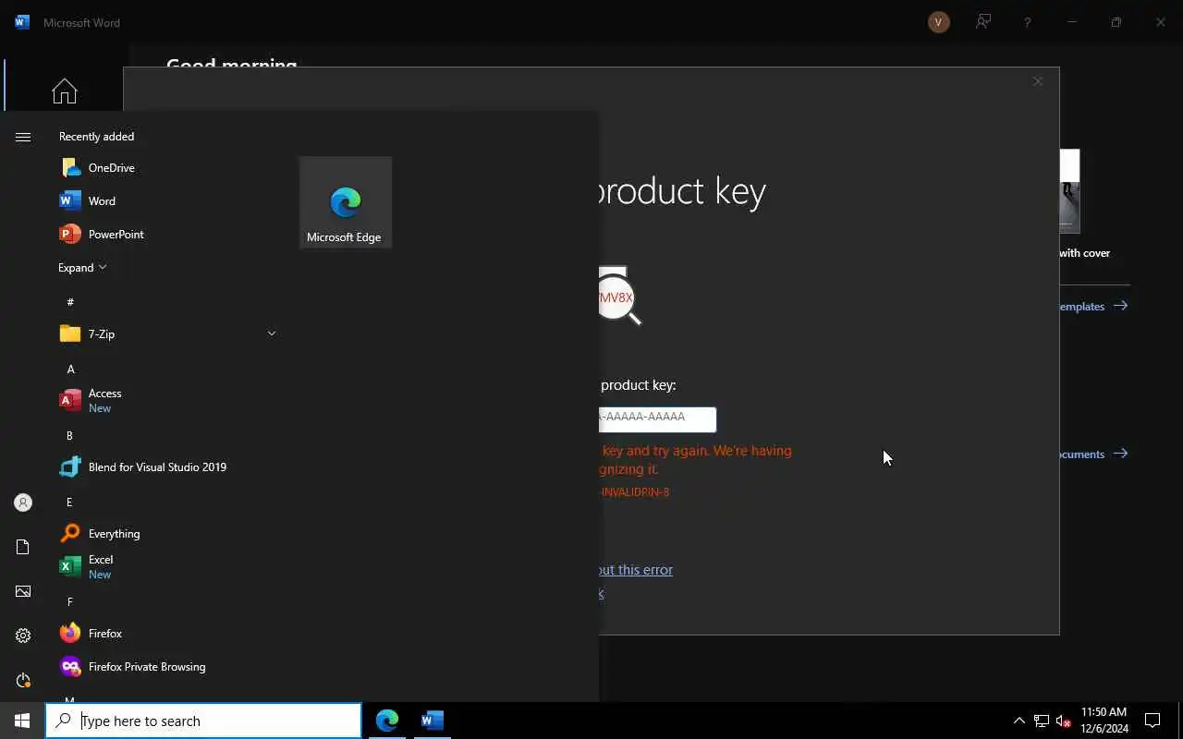The image size is (1183, 739).
Task: Click the # section header
Action: [70, 302]
